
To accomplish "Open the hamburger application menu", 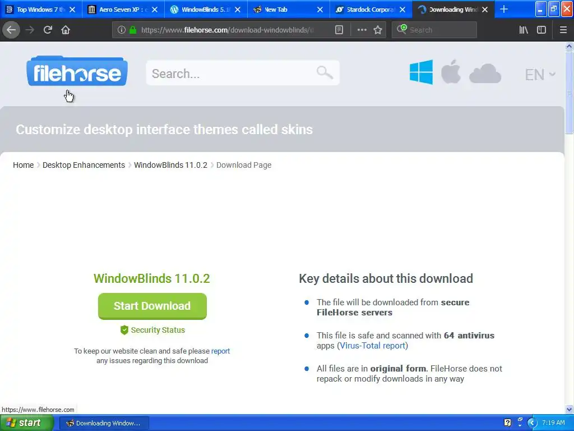I will click(563, 30).
